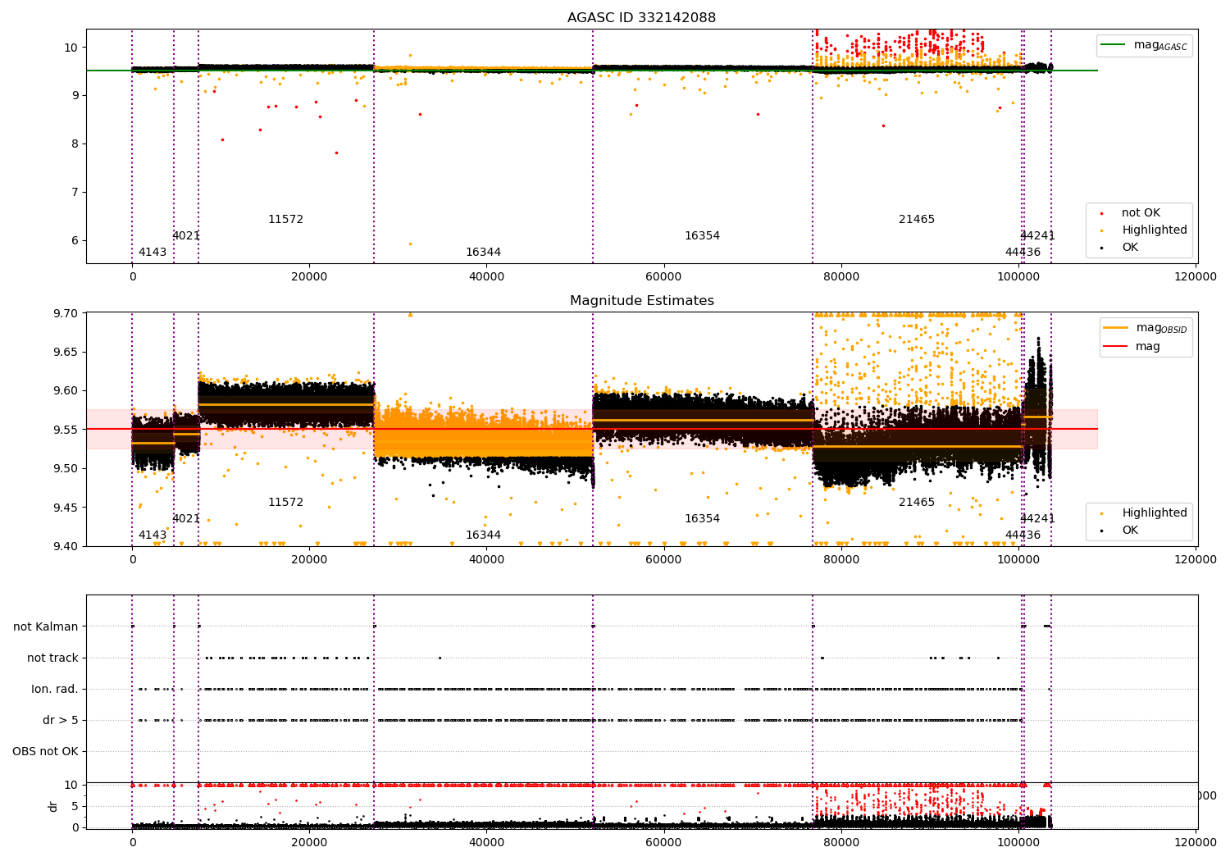Click x-tick 60000 under the top plot

tap(663, 277)
